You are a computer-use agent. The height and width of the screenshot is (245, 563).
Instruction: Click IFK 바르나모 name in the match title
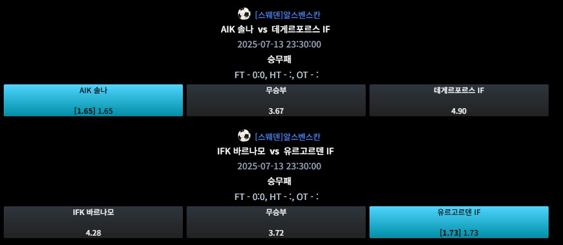tap(241, 151)
